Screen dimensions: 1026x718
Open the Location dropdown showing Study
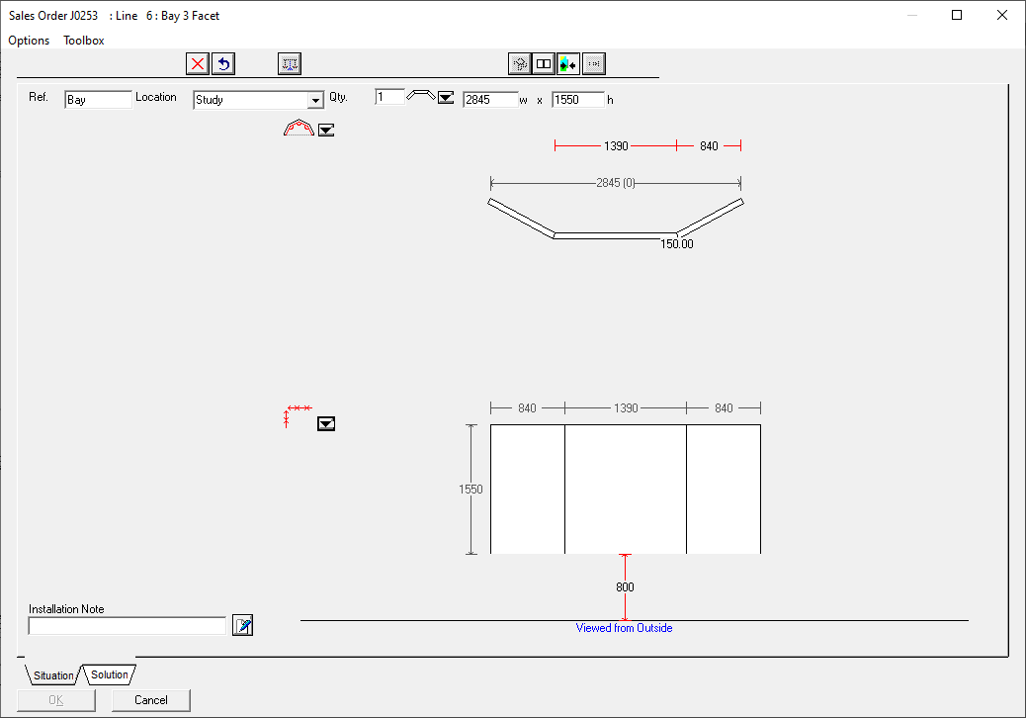(315, 100)
